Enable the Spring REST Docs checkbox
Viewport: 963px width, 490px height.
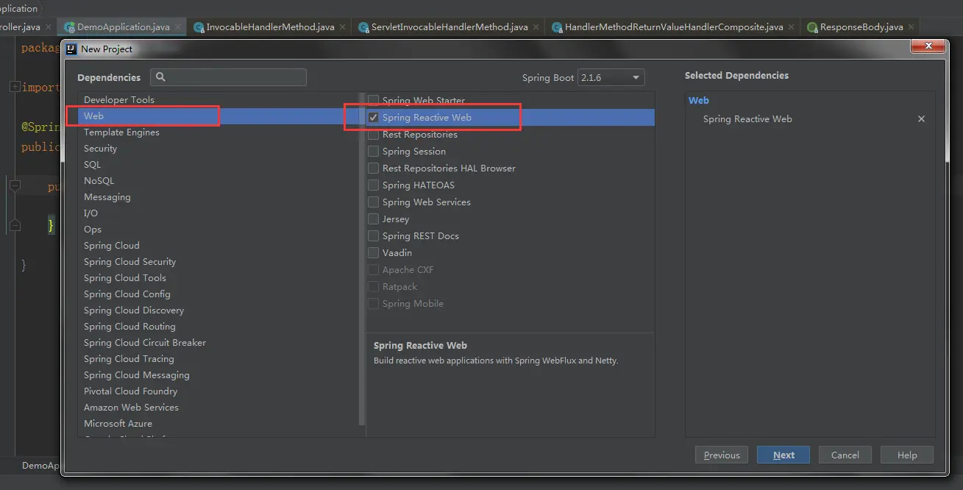(x=374, y=236)
